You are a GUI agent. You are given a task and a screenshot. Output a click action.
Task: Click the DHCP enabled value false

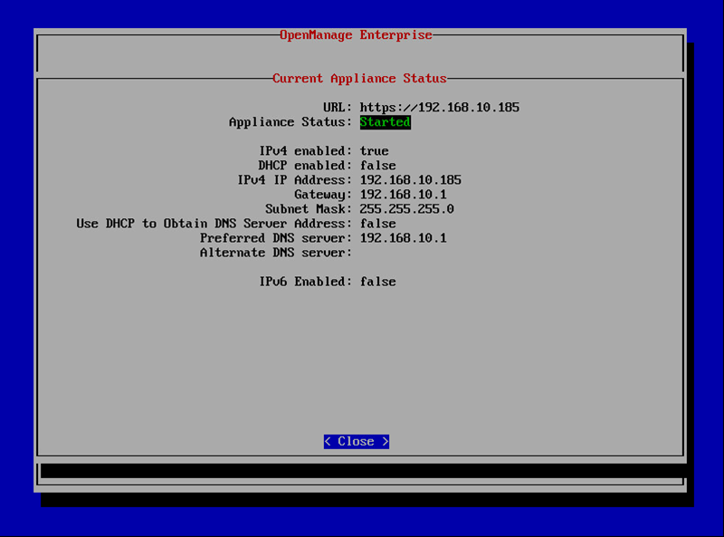(x=377, y=166)
